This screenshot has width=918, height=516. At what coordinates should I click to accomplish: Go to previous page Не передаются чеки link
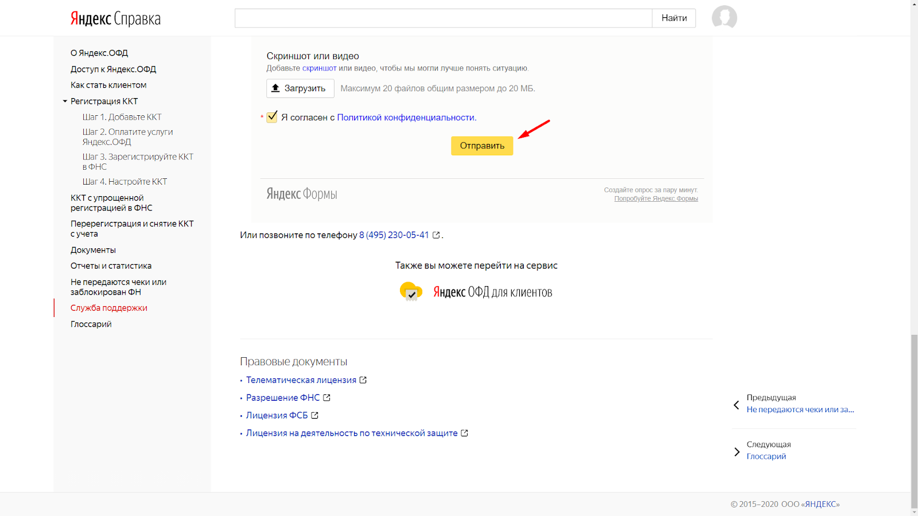click(x=800, y=409)
